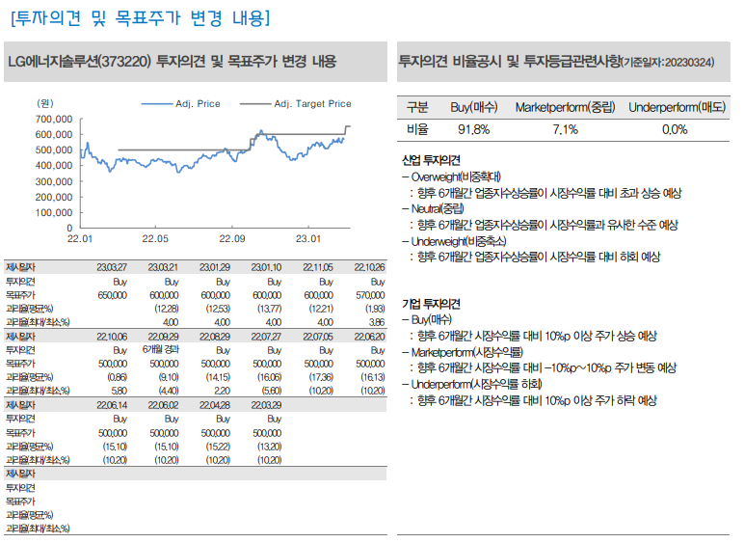Click the gap value '(0.86)'
The height and width of the screenshot is (543, 744).
(118, 377)
